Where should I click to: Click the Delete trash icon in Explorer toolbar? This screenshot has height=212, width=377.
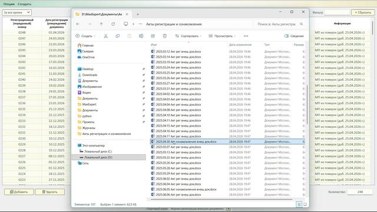[x=165, y=36]
